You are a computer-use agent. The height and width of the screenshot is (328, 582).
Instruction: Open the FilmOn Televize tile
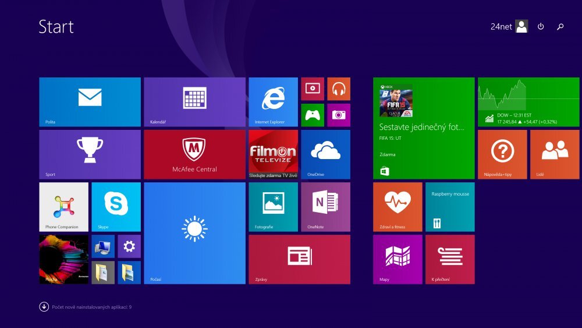pos(273,154)
